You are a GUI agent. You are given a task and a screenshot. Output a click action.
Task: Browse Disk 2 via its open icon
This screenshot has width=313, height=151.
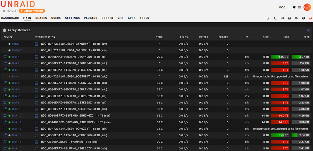5,63
